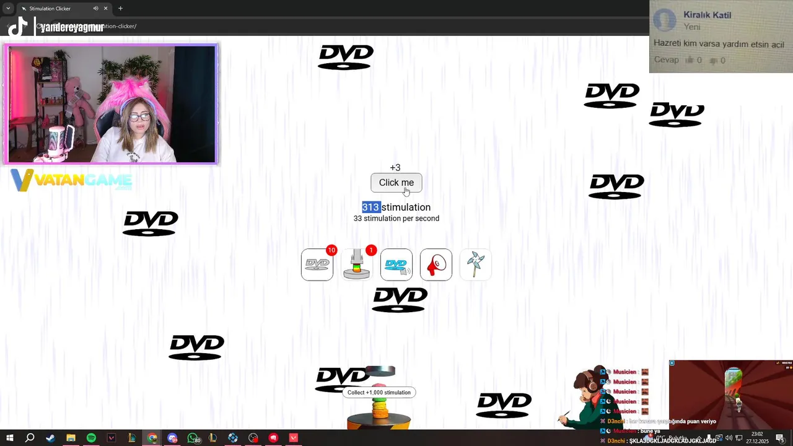
Task: Open File Explorer from the taskbar
Action: click(x=71, y=439)
